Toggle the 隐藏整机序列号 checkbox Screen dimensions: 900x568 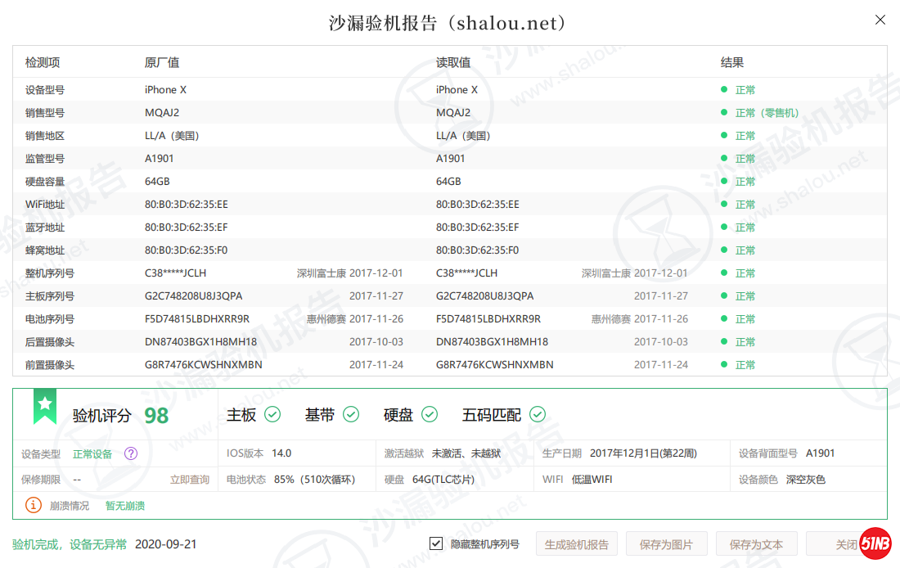[436, 544]
